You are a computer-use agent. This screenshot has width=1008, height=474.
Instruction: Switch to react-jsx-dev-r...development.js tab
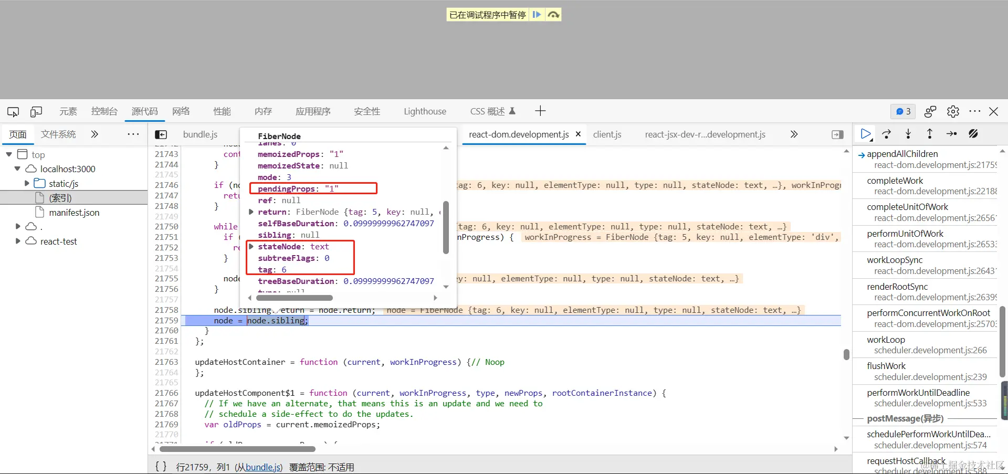705,134
